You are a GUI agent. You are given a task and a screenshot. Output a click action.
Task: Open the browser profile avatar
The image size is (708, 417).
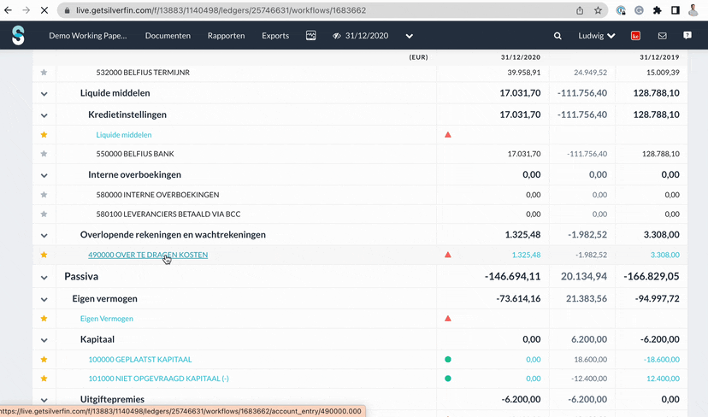coord(693,10)
